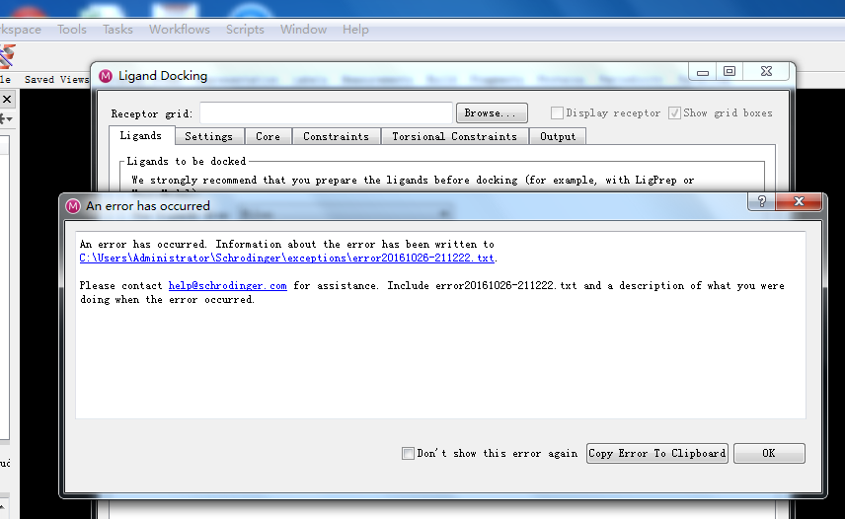Close the left side panel with X
This screenshot has height=519, width=845.
tap(7, 99)
